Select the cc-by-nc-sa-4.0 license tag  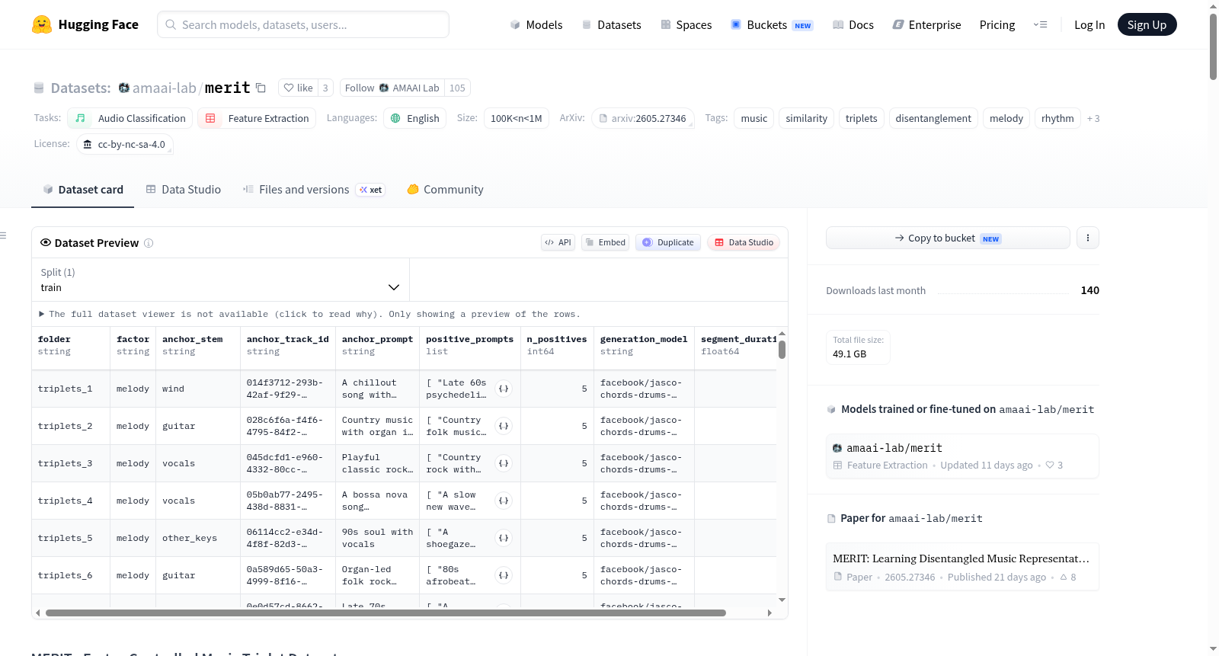(125, 144)
